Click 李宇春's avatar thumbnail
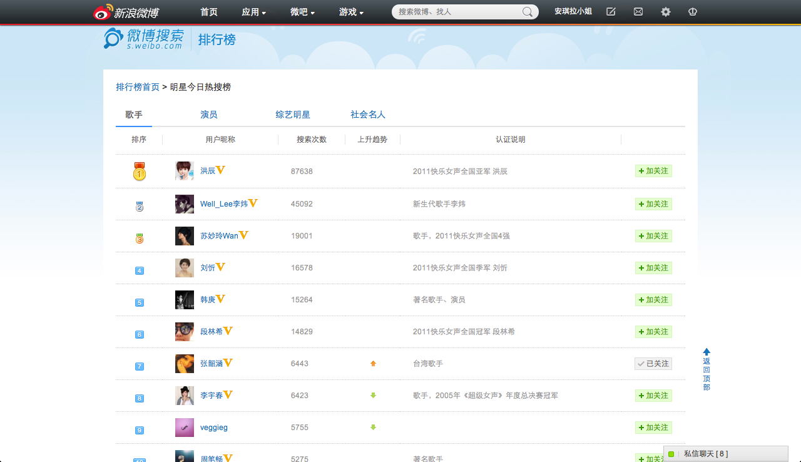801x462 pixels. [x=185, y=396]
